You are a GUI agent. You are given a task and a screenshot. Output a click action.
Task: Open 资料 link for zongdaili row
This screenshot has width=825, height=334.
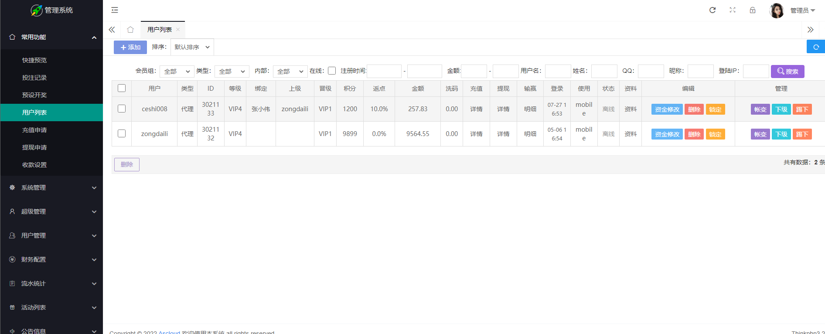(631, 134)
